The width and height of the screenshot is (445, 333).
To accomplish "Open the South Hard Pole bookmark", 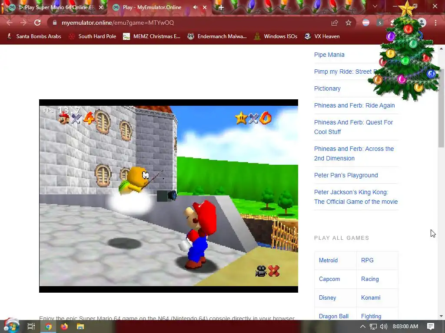I will pyautogui.click(x=93, y=36).
